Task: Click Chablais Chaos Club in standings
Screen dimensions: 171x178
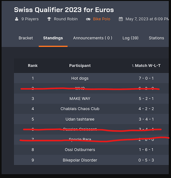Action: [80, 109]
